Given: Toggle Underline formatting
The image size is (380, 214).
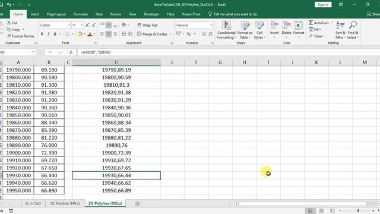Looking at the screenshot, I should 55,34.
